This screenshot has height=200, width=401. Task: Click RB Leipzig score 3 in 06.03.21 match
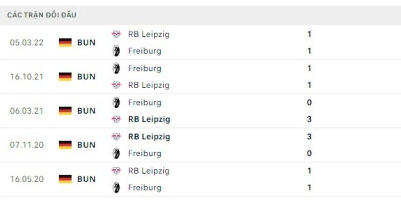coord(310,119)
